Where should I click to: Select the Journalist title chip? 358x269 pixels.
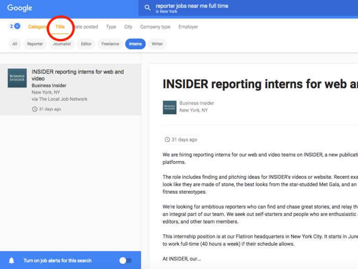point(62,44)
